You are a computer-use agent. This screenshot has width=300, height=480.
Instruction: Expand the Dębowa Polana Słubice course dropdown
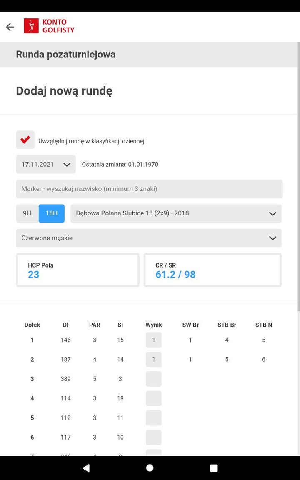(176, 213)
